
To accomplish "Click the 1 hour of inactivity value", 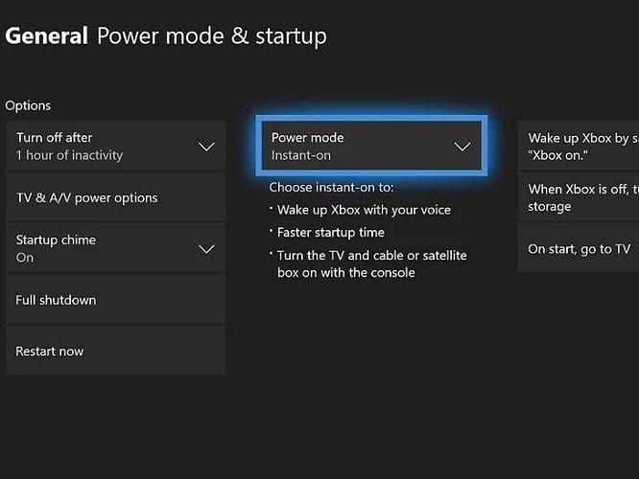I will (69, 155).
